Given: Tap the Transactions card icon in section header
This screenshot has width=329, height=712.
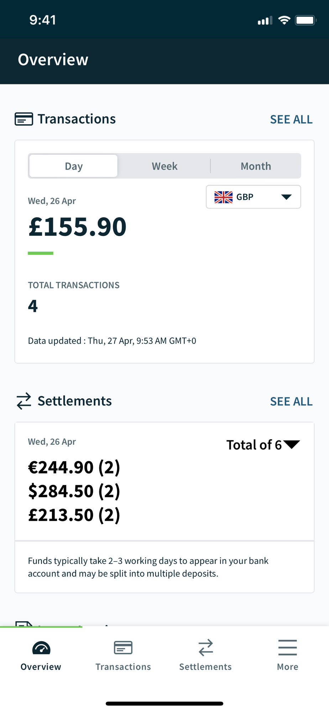Looking at the screenshot, I should pos(24,119).
